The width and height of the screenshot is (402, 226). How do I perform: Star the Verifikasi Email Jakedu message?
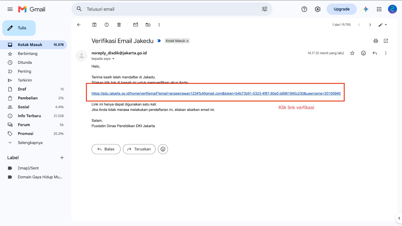352,53
